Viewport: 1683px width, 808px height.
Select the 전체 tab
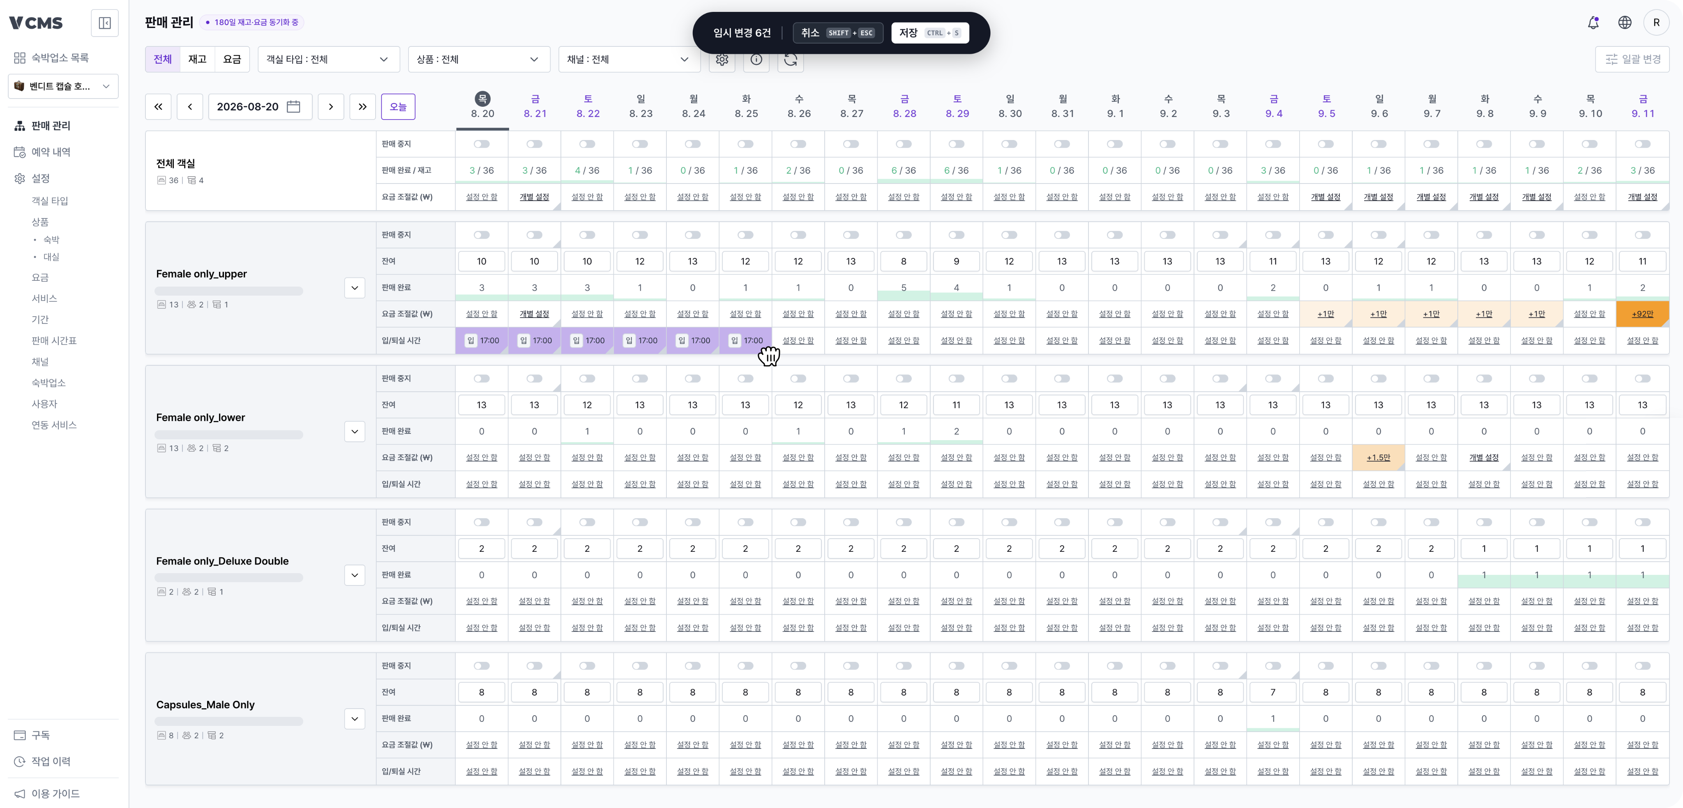tap(163, 60)
